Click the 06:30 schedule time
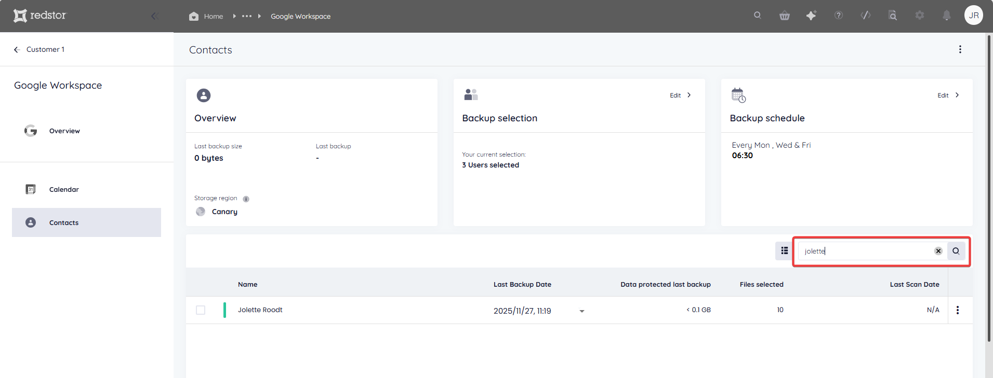Image resolution: width=993 pixels, height=378 pixels. point(743,156)
